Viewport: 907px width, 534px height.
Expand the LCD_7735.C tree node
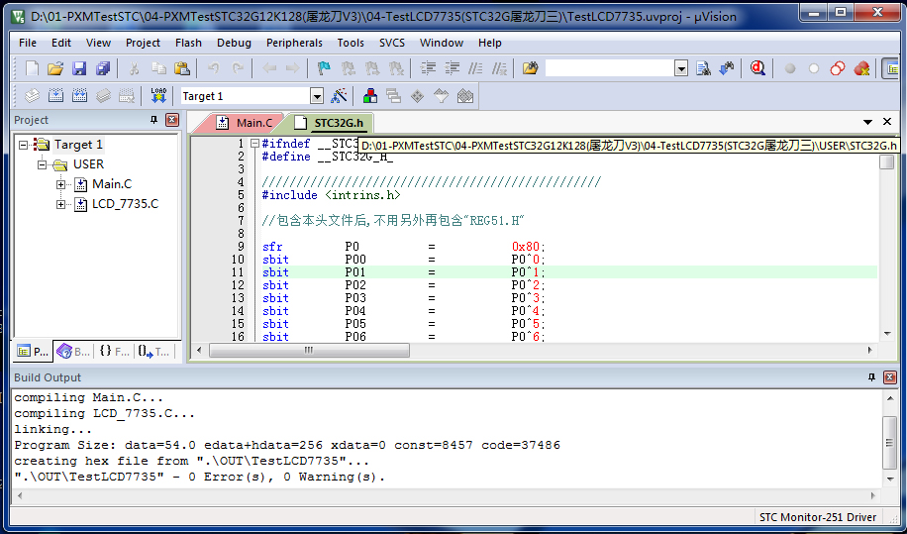[61, 204]
